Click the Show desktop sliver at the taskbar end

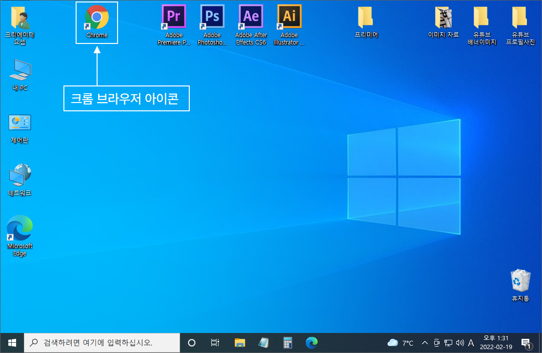click(x=540, y=343)
